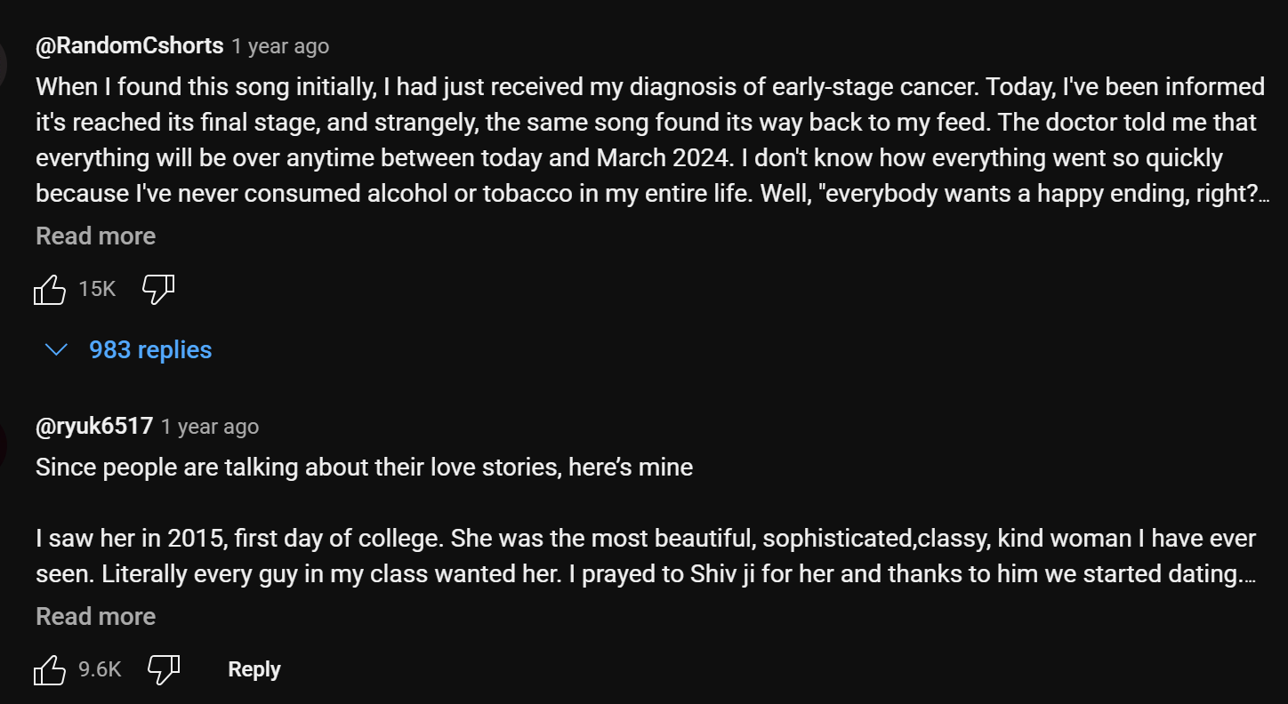Click the 9.6K like count

pyautogui.click(x=100, y=669)
